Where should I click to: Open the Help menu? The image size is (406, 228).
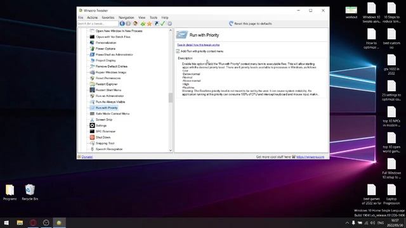click(165, 18)
